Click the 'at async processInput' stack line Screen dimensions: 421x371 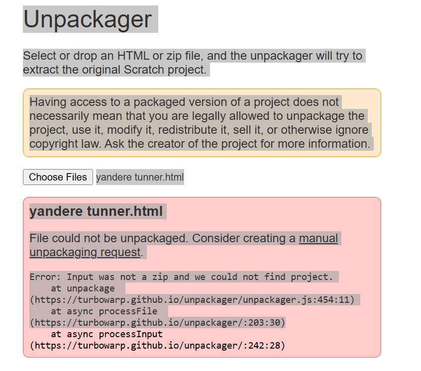point(106,334)
